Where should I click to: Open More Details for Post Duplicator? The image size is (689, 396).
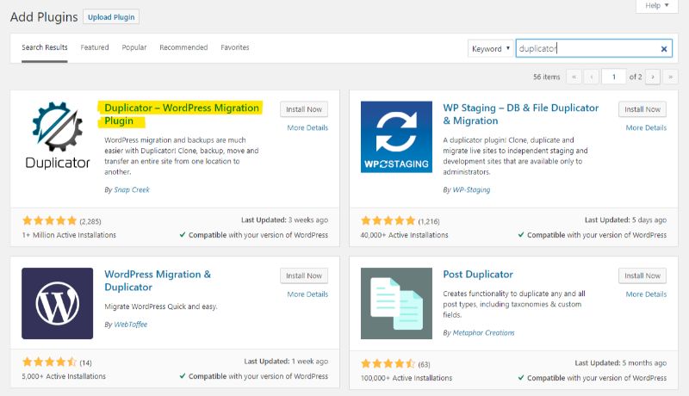[x=646, y=294]
